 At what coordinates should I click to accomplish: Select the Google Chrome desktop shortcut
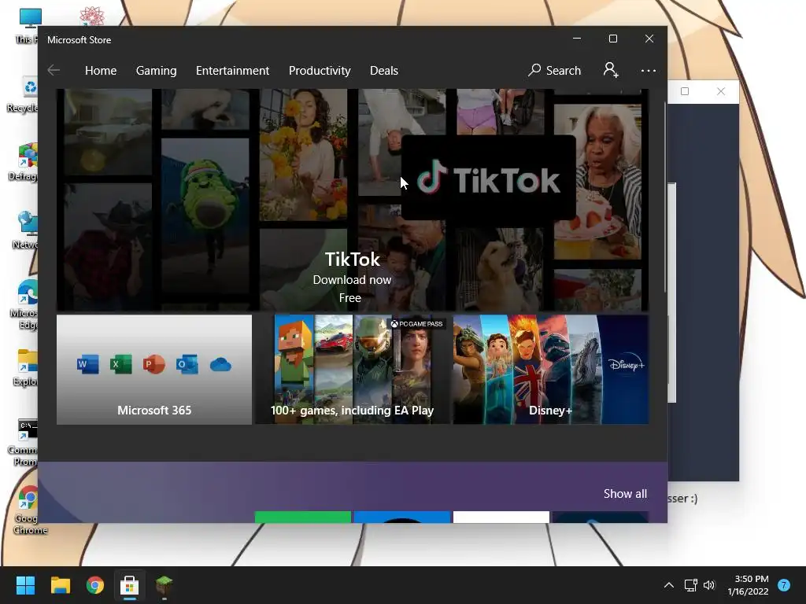[x=28, y=509]
